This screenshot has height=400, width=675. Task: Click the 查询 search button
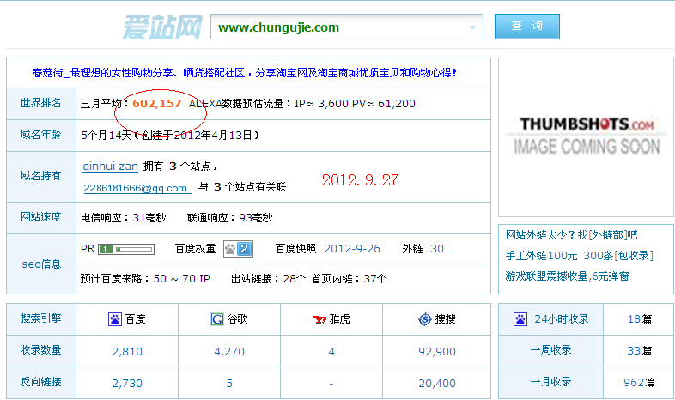pos(526,27)
